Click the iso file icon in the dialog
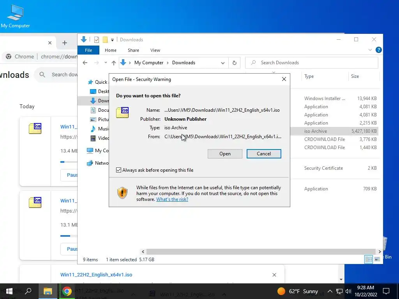 (122, 113)
